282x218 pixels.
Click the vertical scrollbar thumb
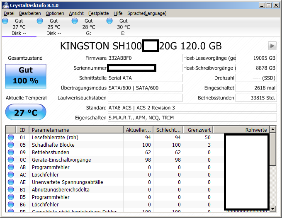point(273,149)
